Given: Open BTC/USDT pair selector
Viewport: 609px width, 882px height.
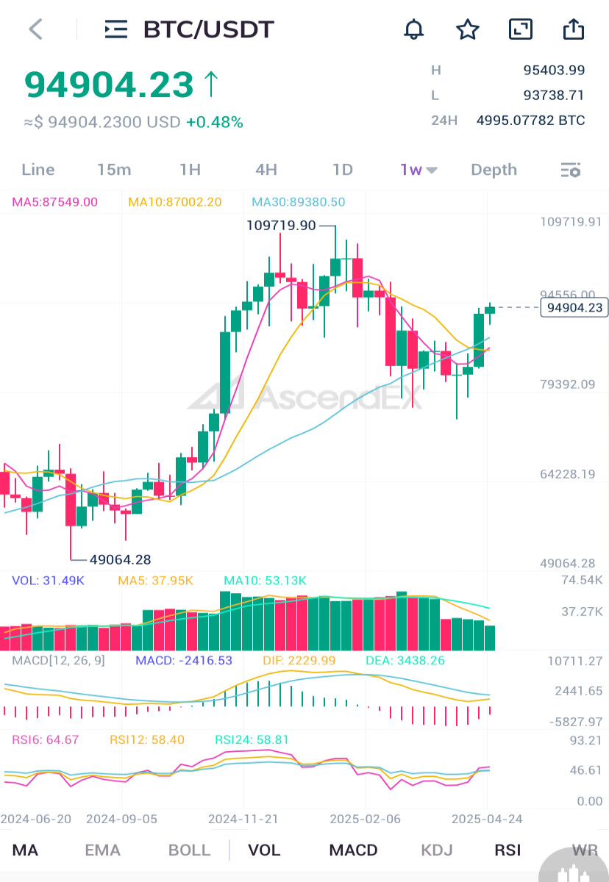Looking at the screenshot, I should 209,29.
